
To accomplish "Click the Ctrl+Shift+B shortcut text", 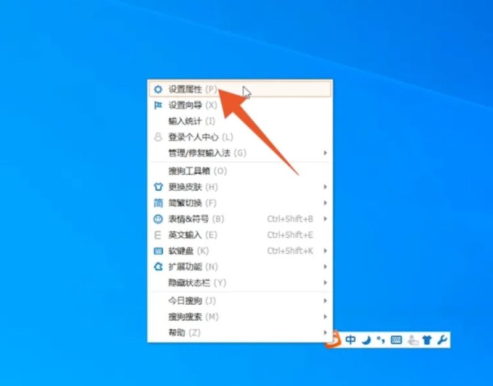I will [290, 219].
